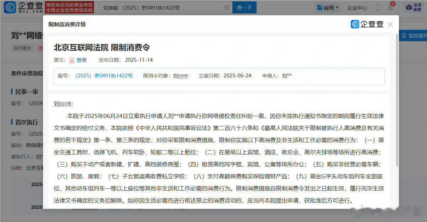
Task: Click the 北京互联网法院 限制消费令 heading
Action: click(102, 47)
